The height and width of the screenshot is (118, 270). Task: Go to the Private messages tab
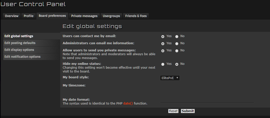coord(84,16)
